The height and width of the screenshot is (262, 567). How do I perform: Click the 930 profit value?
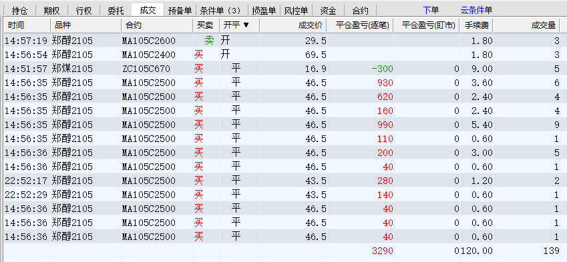(385, 83)
